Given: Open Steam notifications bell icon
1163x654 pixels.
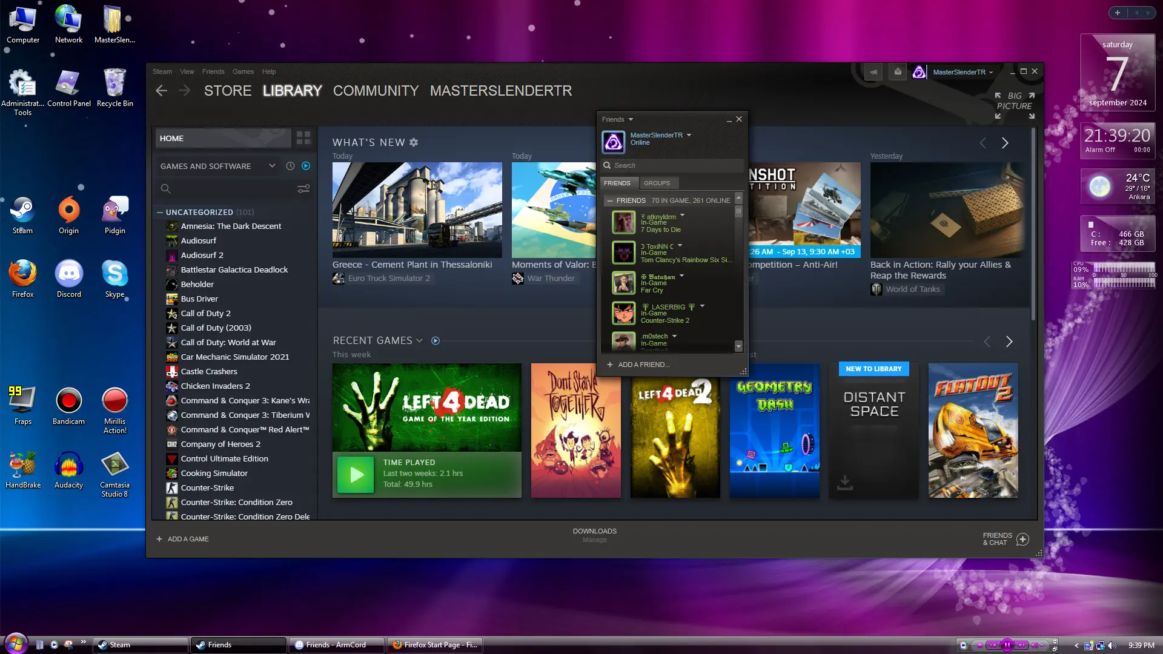Looking at the screenshot, I should (898, 72).
